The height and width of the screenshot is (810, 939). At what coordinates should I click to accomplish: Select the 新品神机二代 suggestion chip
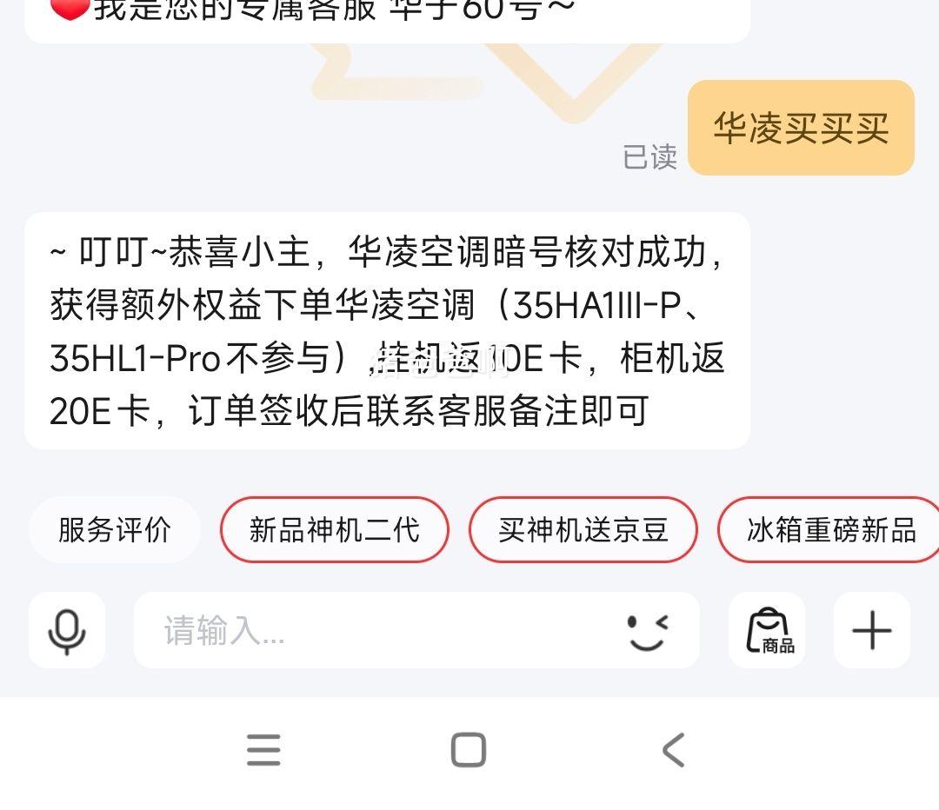tap(334, 530)
